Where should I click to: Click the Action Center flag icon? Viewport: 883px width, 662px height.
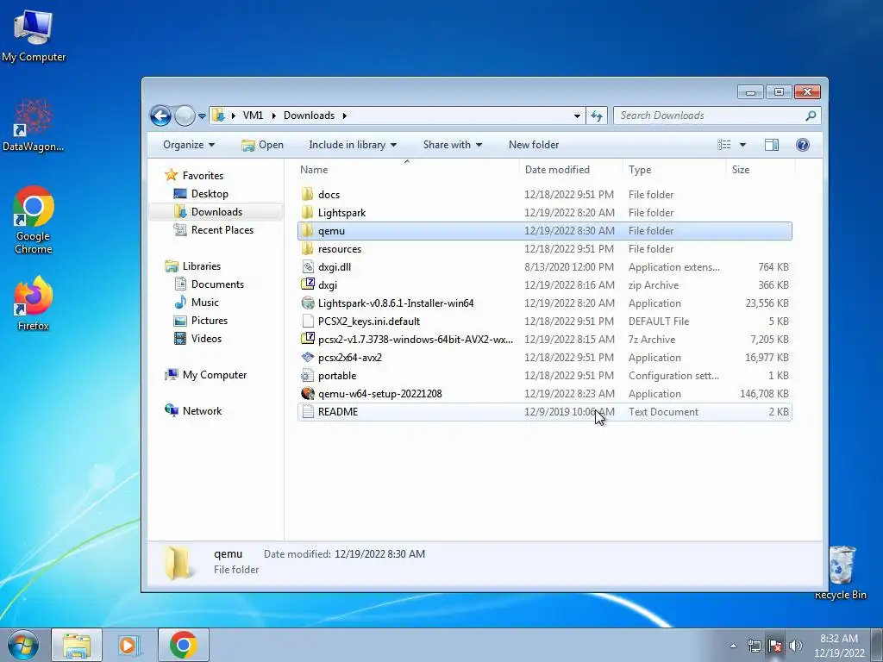coord(775,646)
